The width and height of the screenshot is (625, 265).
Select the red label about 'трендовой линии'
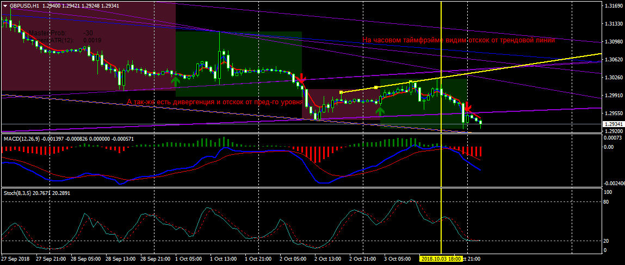click(x=459, y=40)
